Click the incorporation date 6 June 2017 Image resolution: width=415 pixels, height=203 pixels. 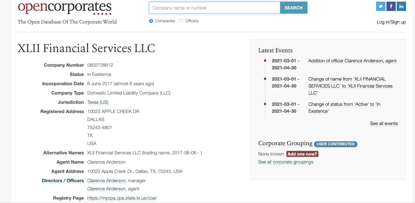100,84
